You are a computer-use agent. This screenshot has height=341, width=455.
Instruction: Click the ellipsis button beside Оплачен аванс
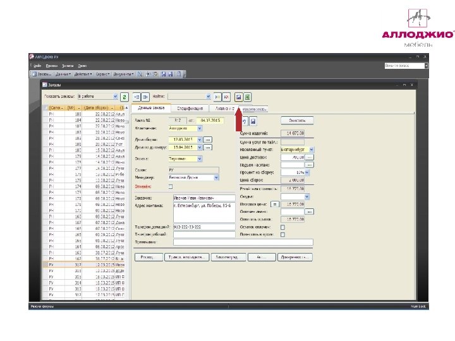[309, 212]
